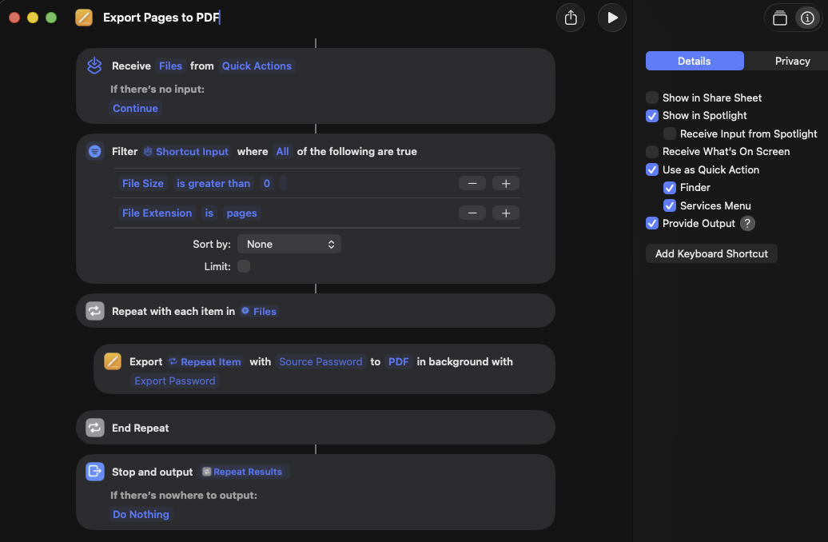Show shortcut details via info icon
The width and height of the screenshot is (828, 542).
[807, 18]
